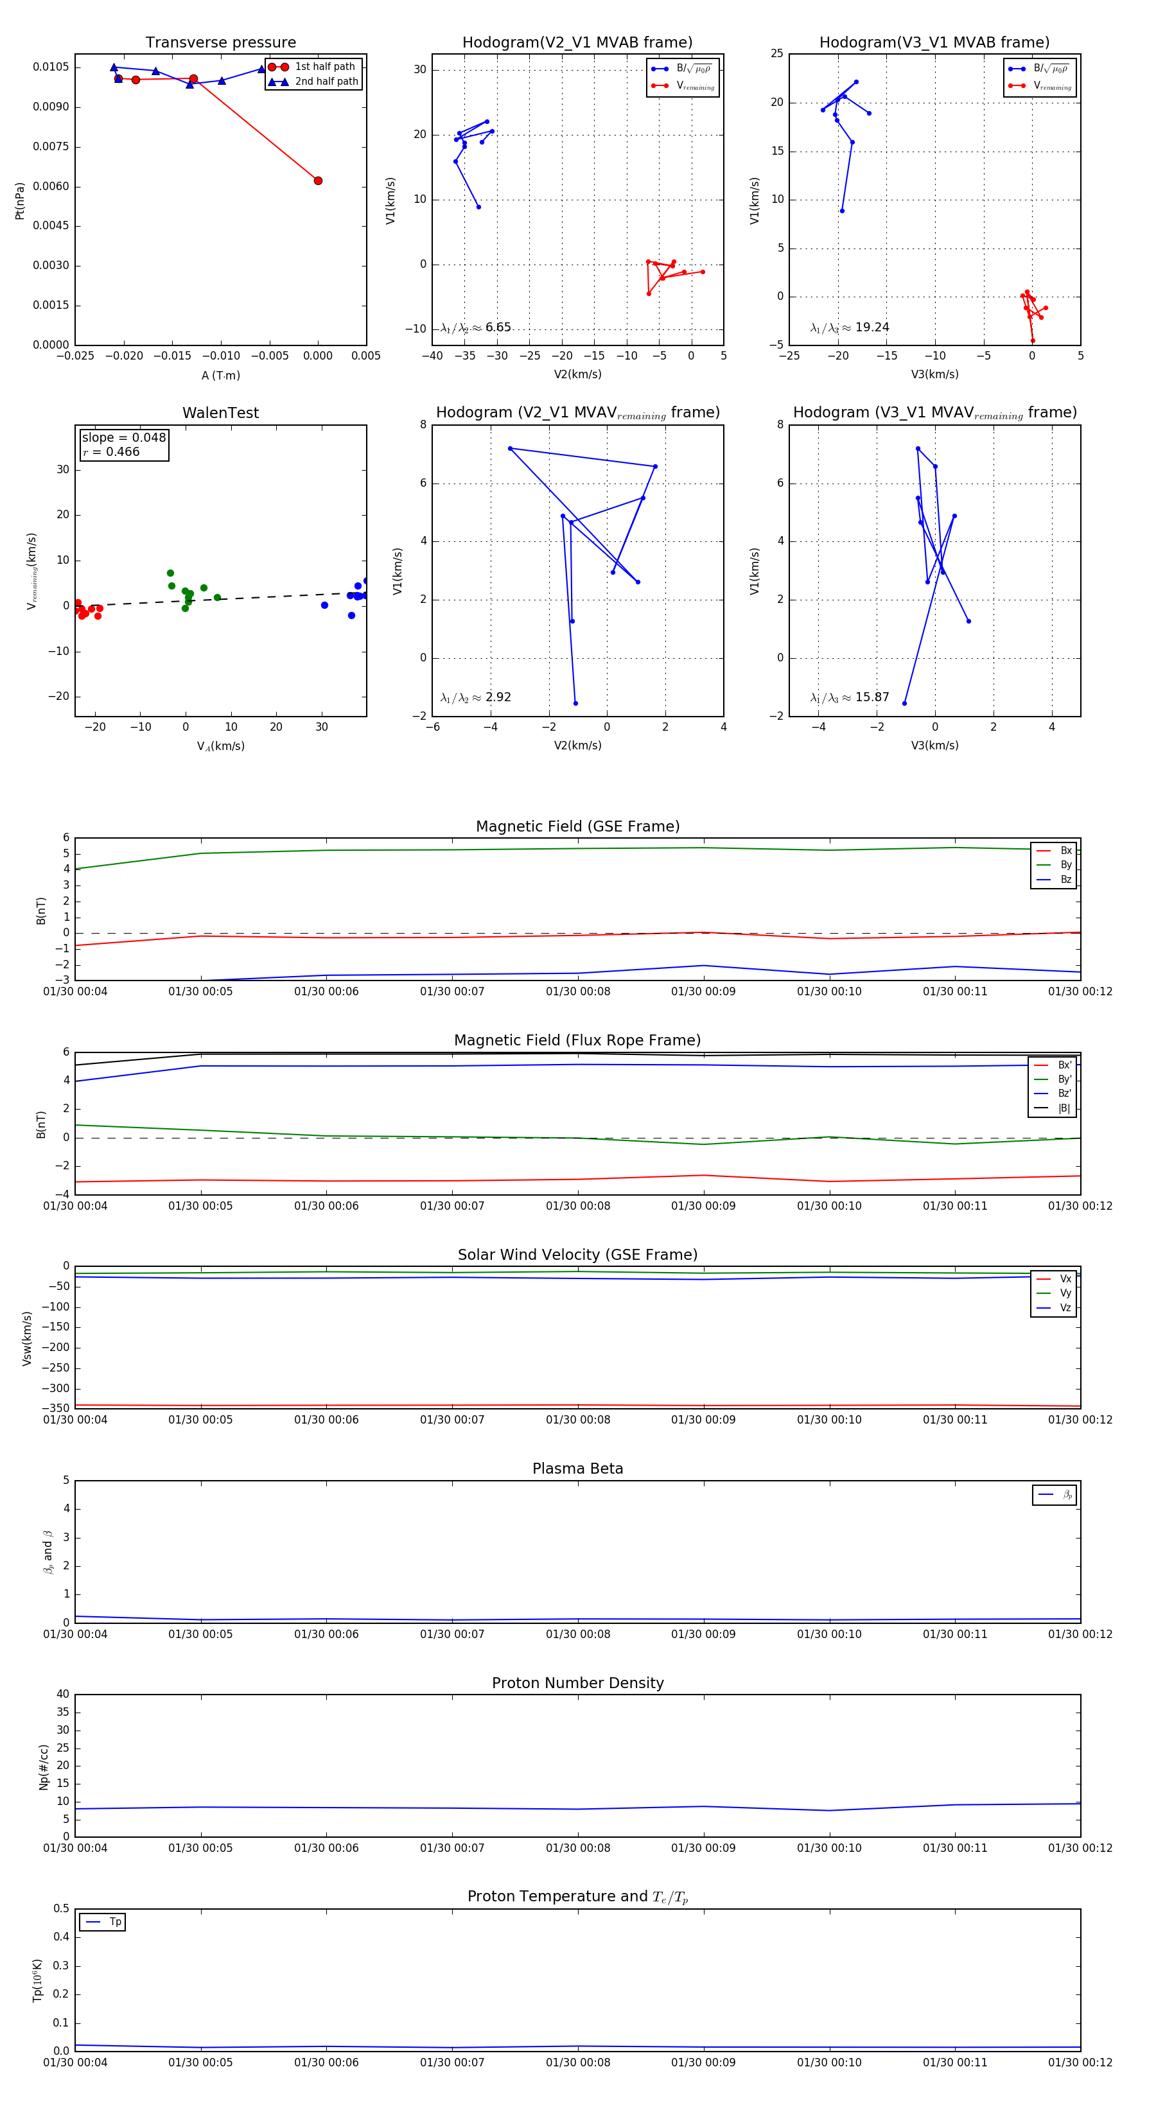Click the "Magnetic Field (GSE Frame)" title

click(577, 826)
